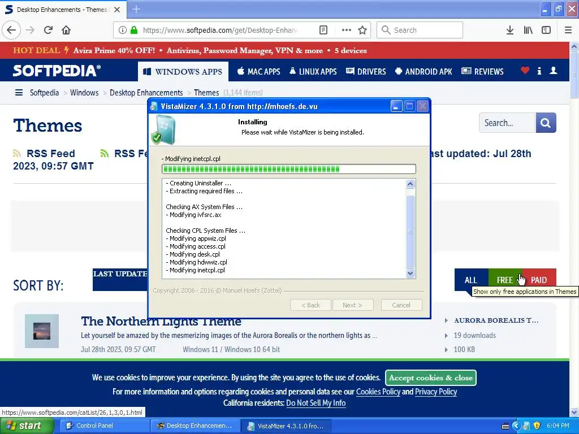Click the green padlock security icon
The image size is (579, 434).
coord(133,30)
